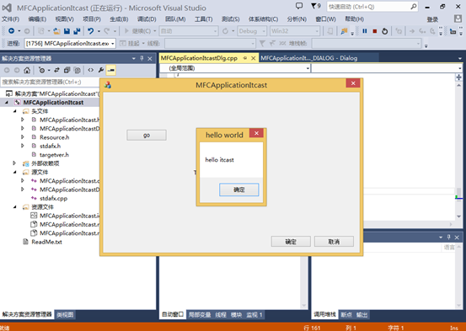Open the editor scope (全局范围) dropdown
466x331 pixels.
[x=308, y=68]
